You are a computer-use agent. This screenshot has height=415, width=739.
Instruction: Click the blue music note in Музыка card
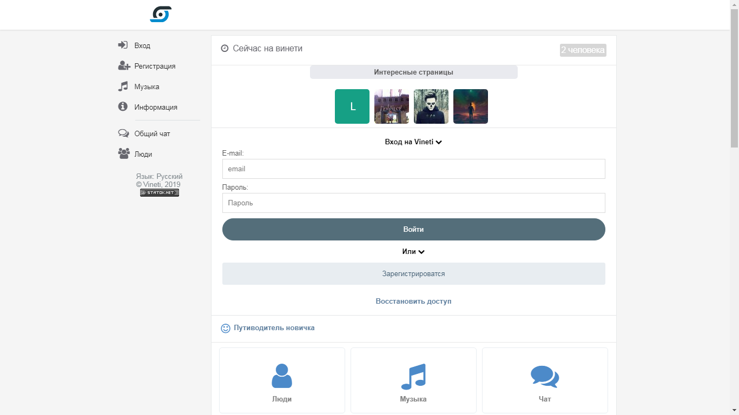point(413,377)
